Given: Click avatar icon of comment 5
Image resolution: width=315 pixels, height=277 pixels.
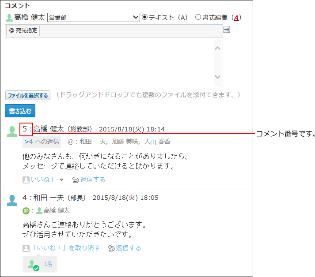Looking at the screenshot, I should 12,131.
